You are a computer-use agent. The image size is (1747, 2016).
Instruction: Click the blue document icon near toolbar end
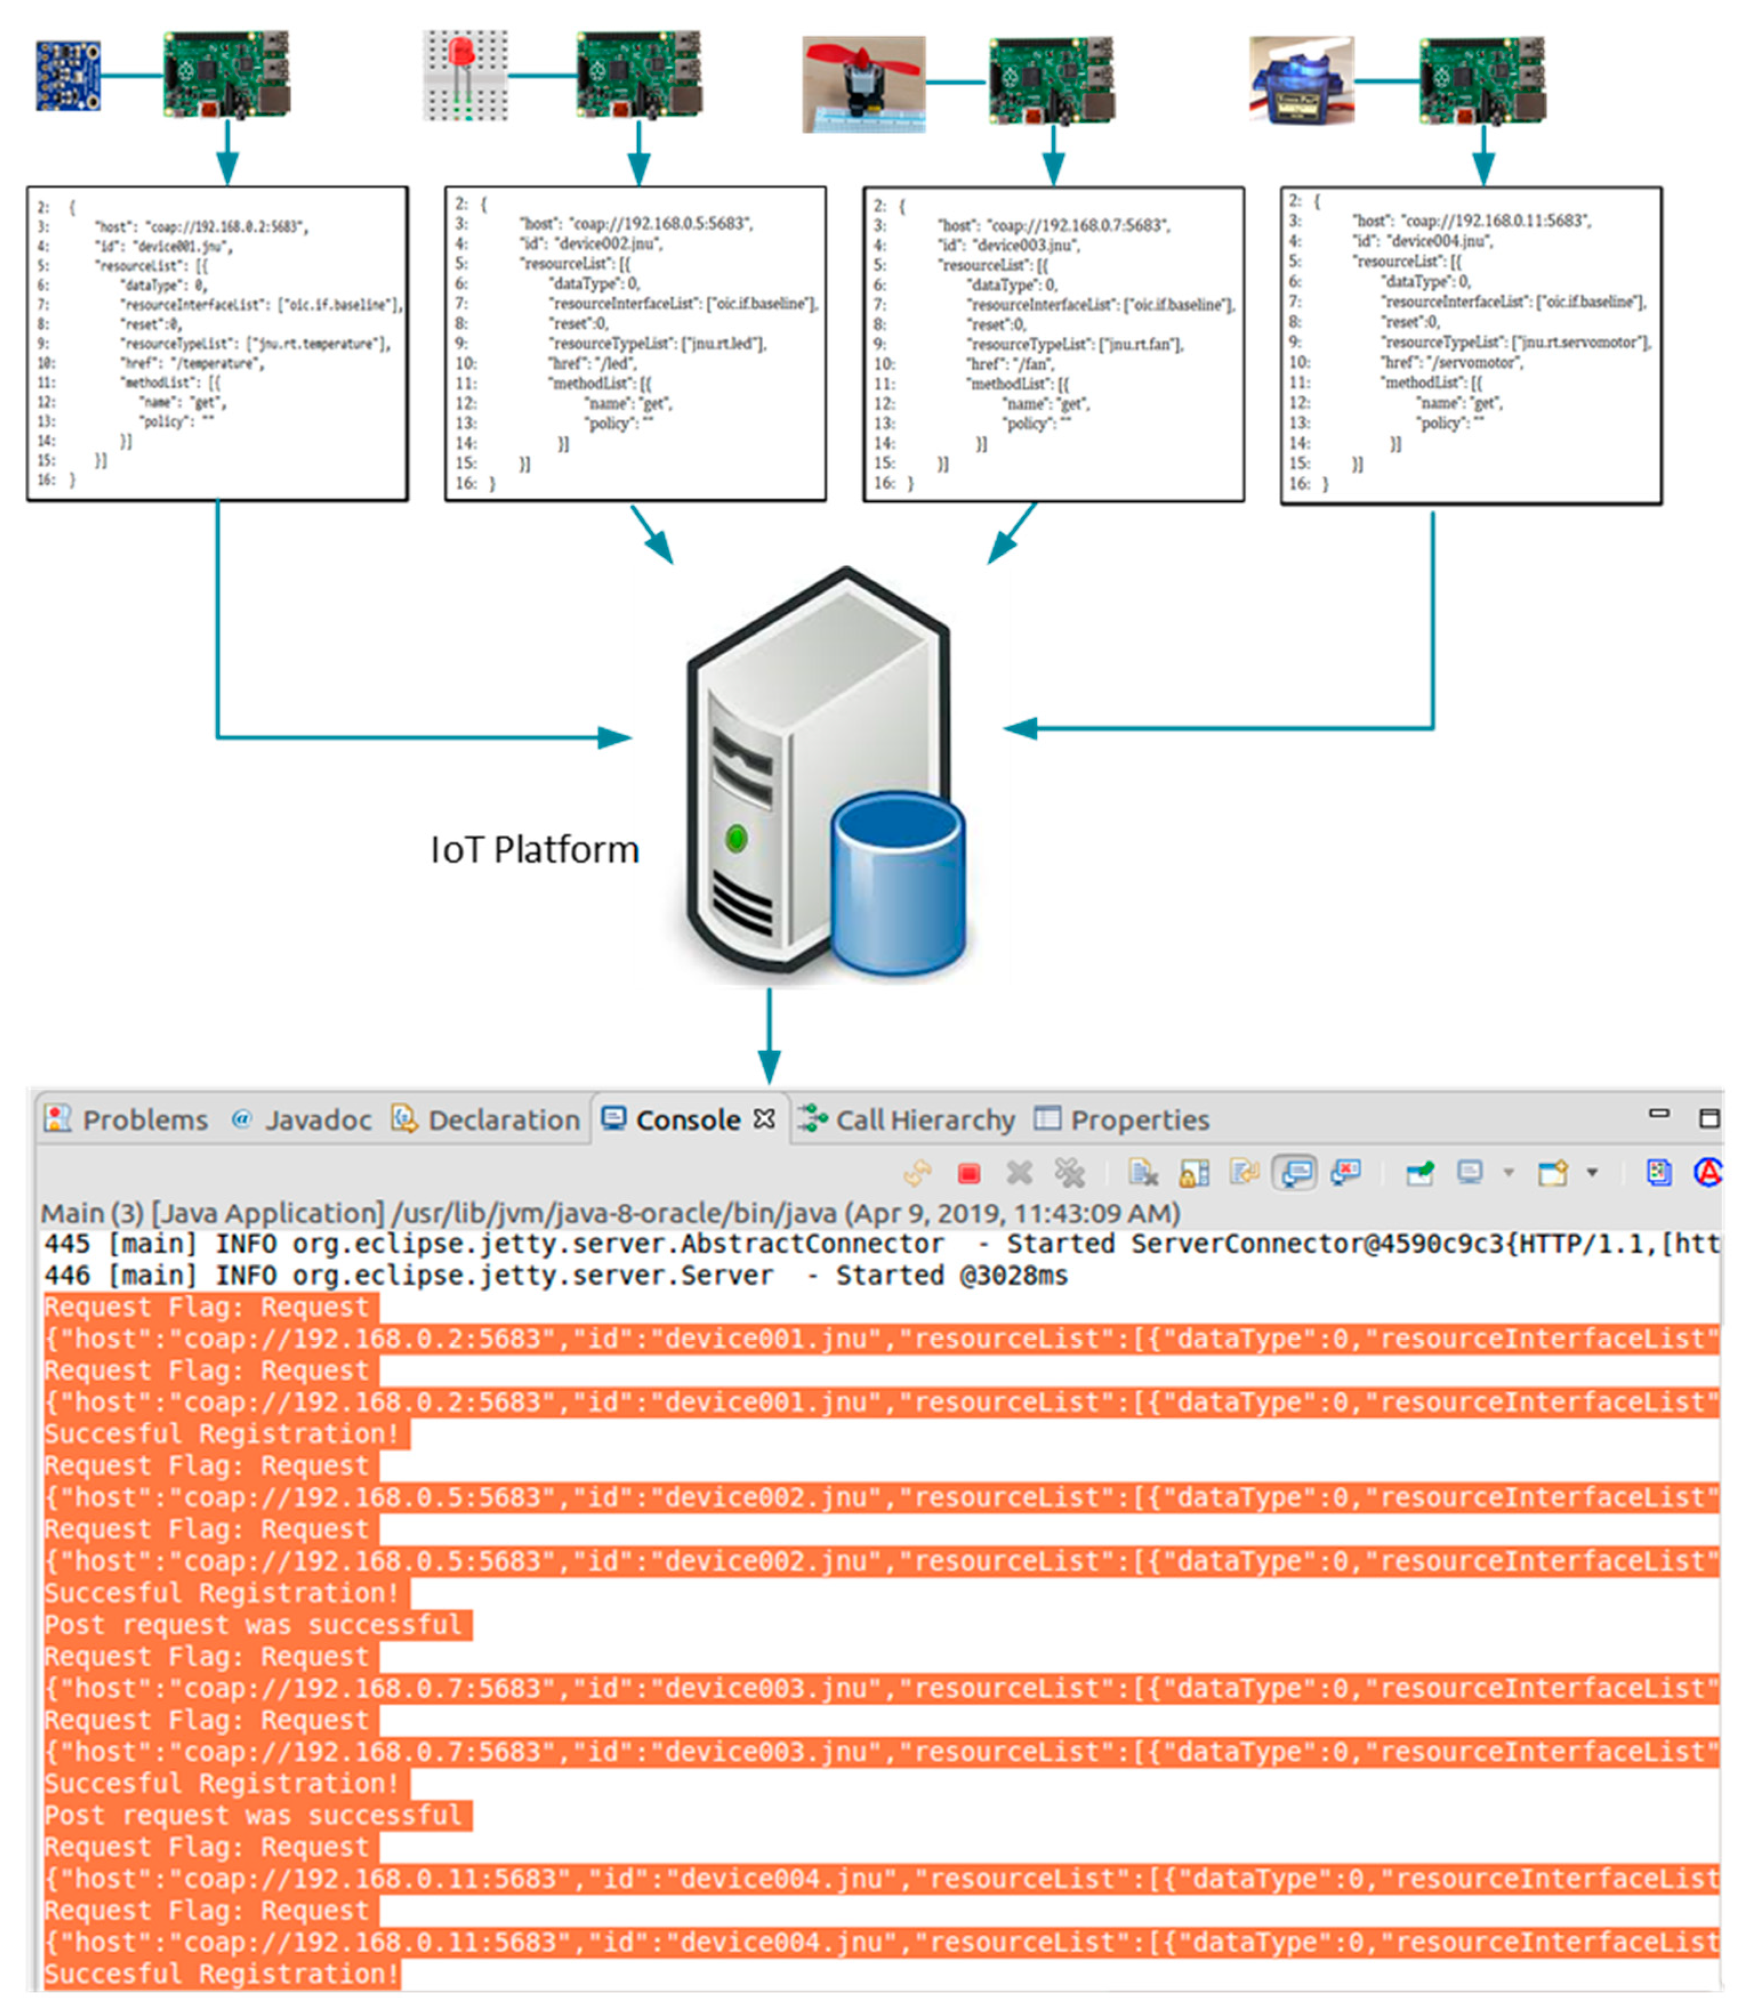pos(1659,1173)
